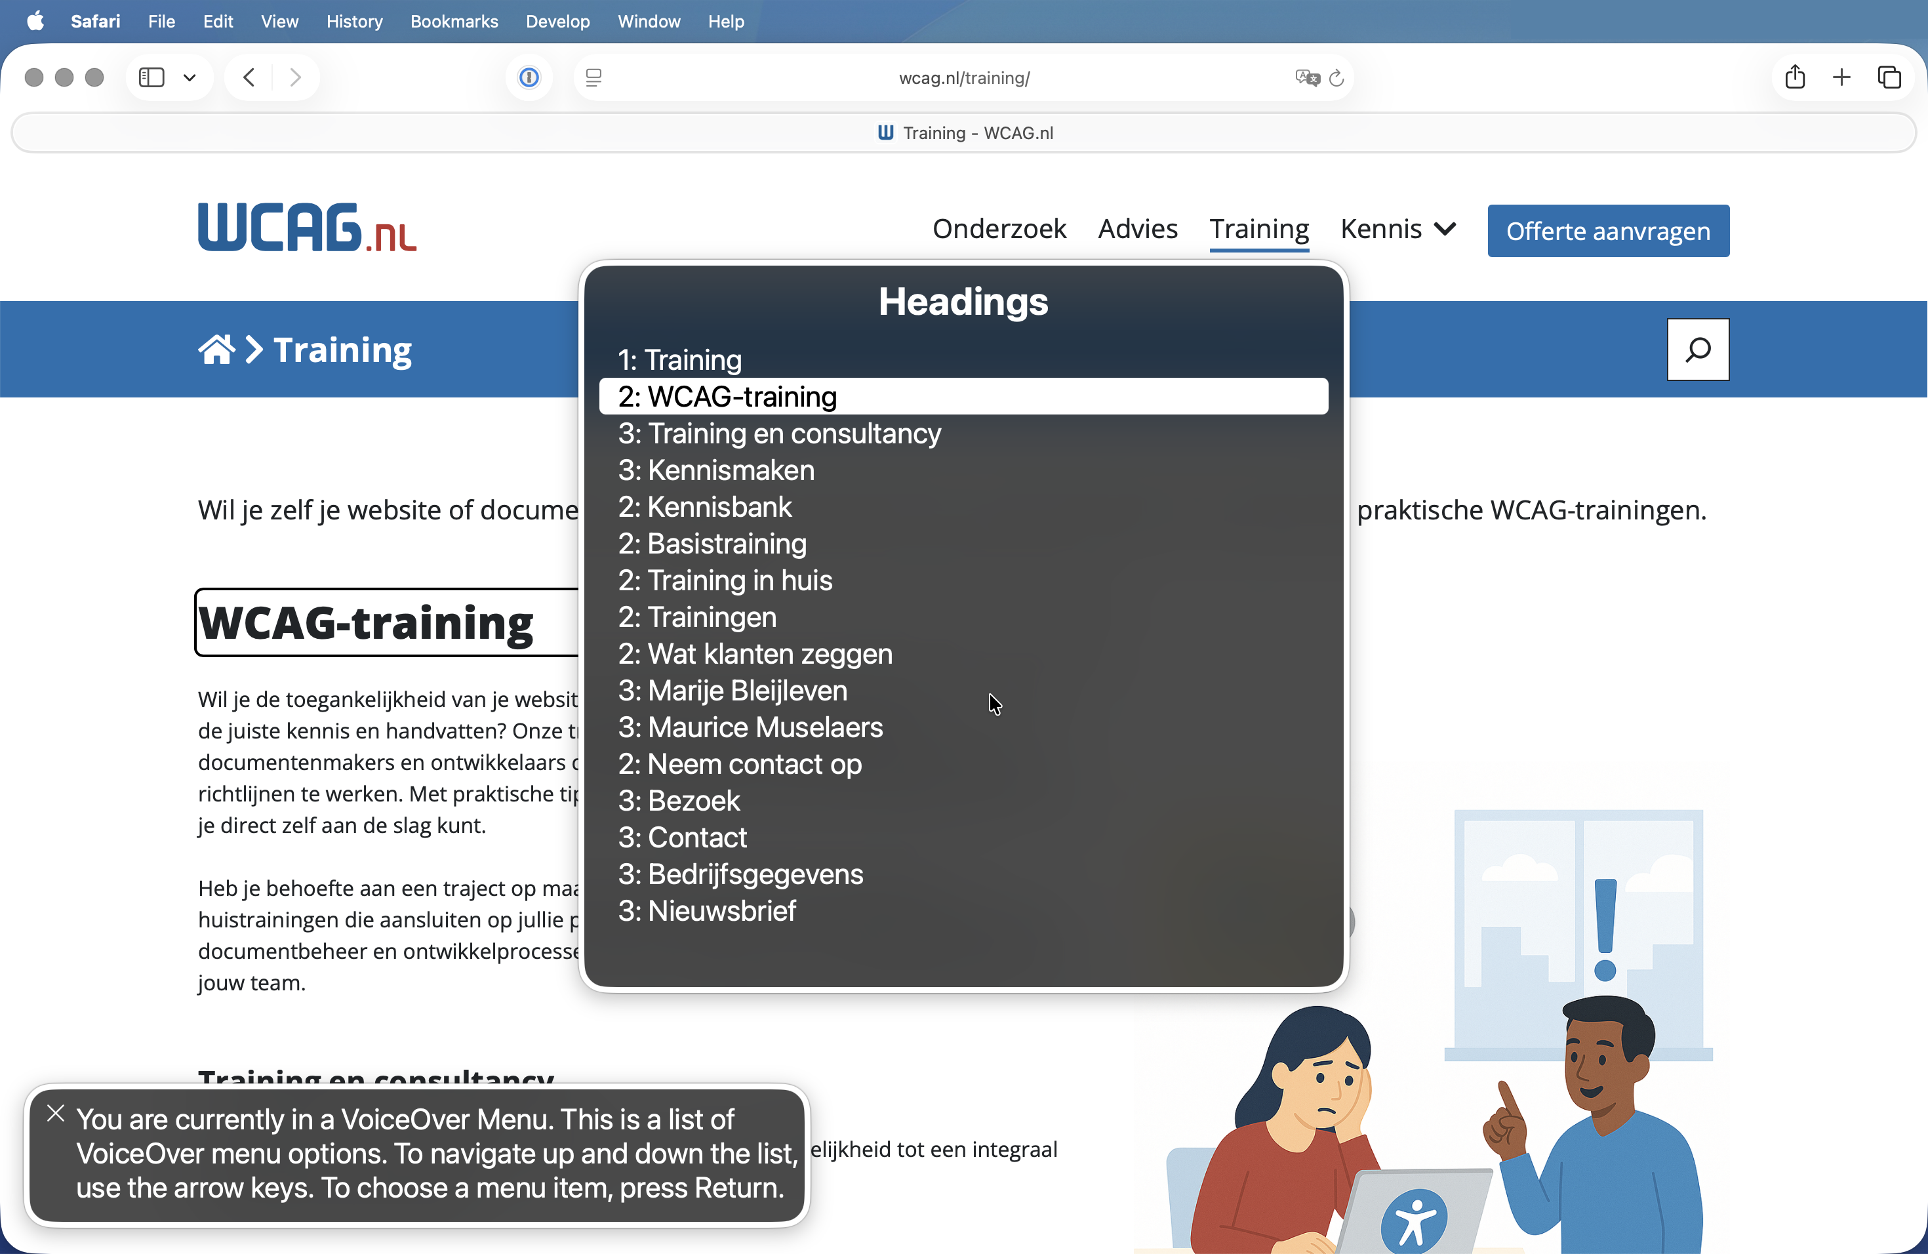Click the WCAG.nl logo
1928x1254 pixels.
pos(307,228)
